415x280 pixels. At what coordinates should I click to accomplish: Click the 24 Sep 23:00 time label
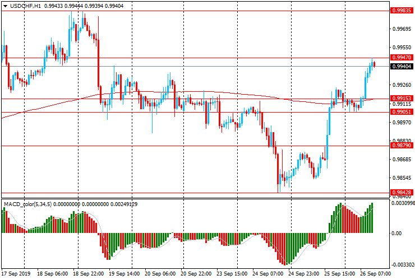[x=304, y=273]
